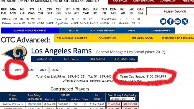The image size is (194, 109).
Task: Open the Calculator button for Rams
Action: click(44, 59)
